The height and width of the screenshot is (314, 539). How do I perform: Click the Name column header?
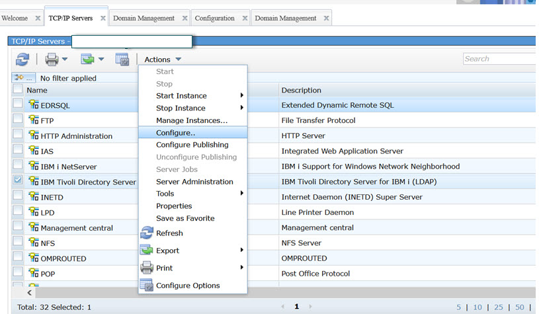[37, 90]
